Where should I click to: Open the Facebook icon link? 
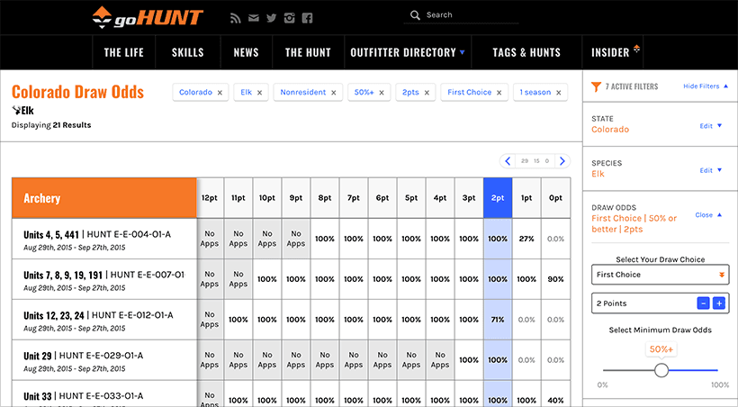tap(307, 18)
